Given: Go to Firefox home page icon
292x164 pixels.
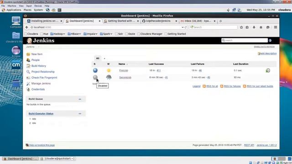Looking at the screenshot, I should click(261, 27).
